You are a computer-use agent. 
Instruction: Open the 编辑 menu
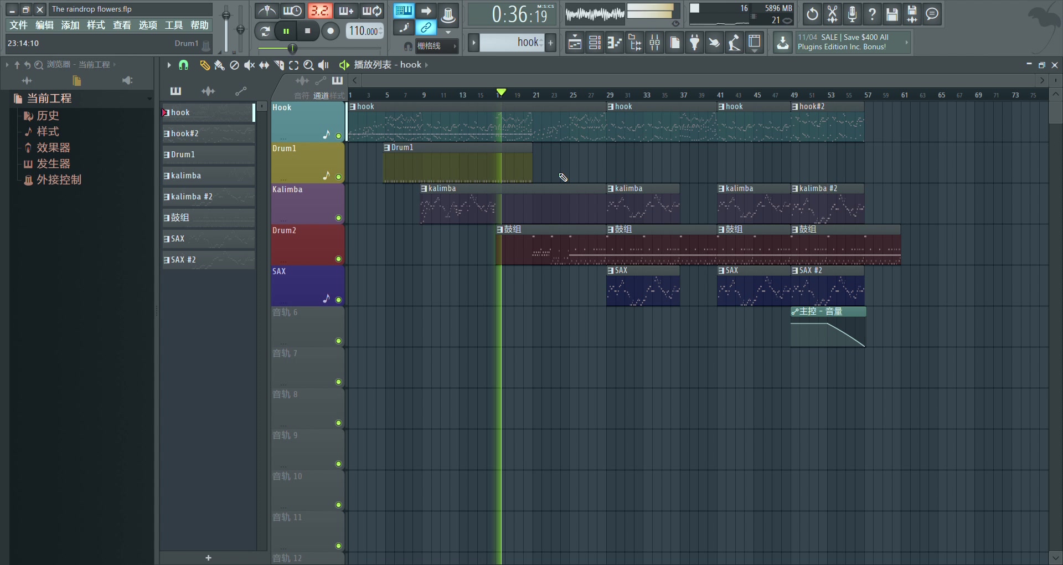click(44, 25)
